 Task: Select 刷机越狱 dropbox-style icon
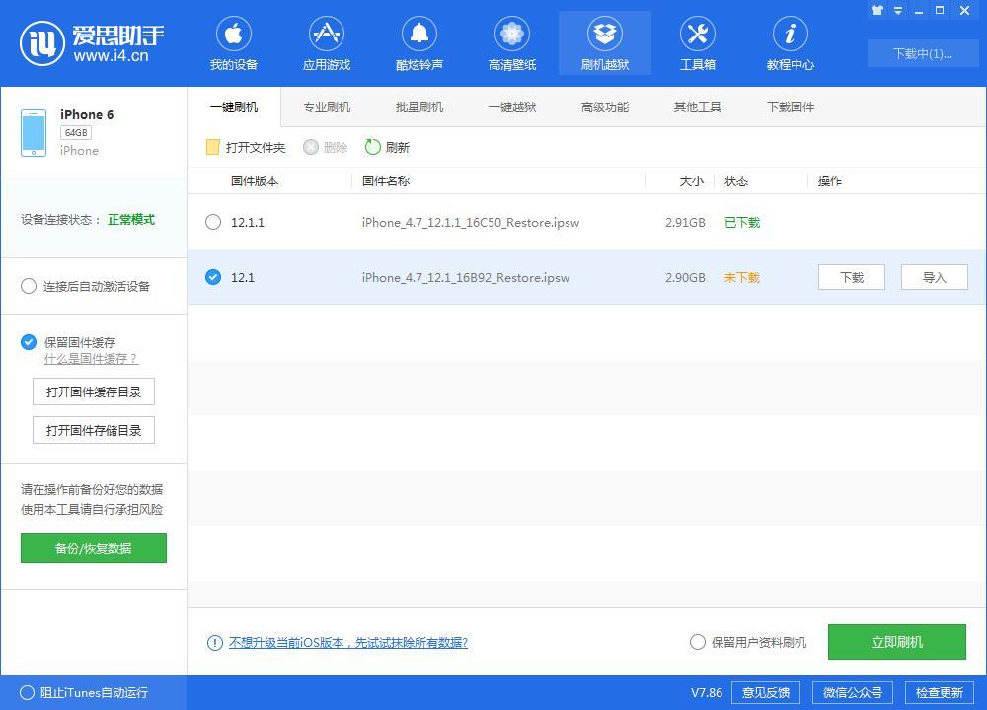point(605,34)
